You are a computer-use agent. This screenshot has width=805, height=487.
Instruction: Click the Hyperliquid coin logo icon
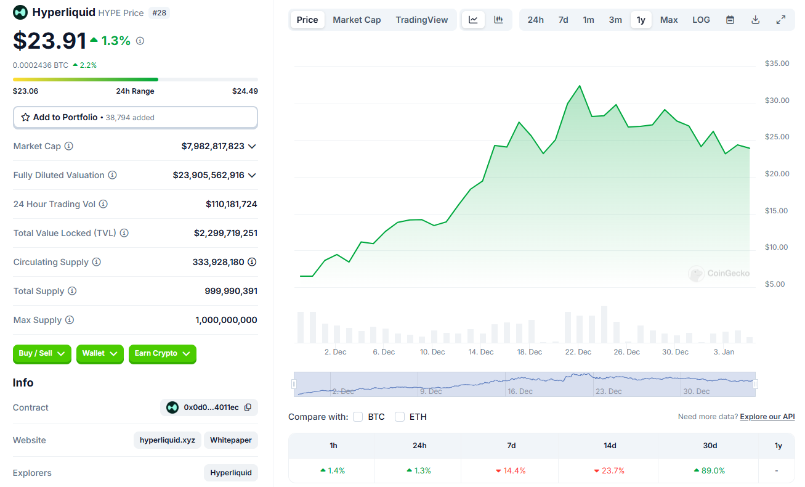tap(20, 12)
